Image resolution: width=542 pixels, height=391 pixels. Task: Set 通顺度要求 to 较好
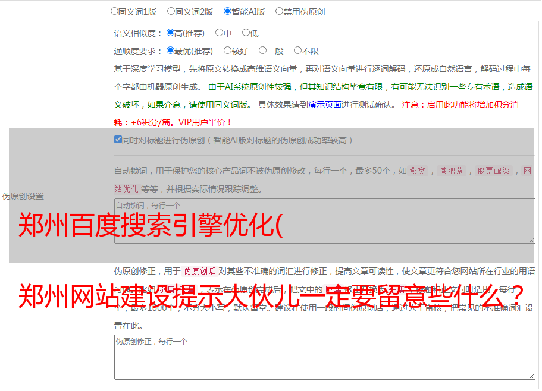pyautogui.click(x=227, y=51)
